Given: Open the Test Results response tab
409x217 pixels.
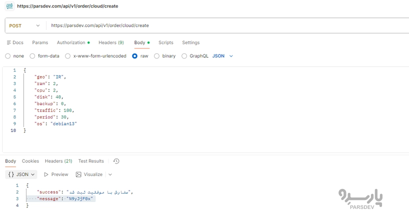Looking at the screenshot, I should click(91, 161).
